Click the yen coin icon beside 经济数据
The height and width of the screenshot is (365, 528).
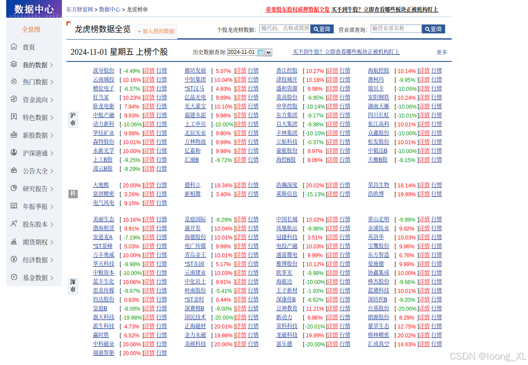14,260
